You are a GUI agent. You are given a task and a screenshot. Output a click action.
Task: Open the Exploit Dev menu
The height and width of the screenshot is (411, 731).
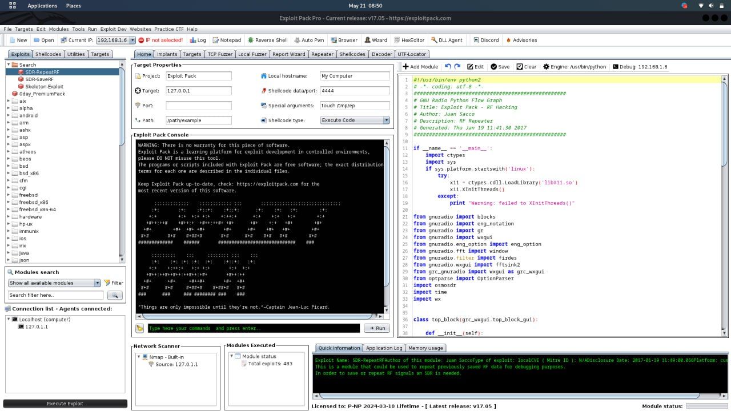coord(113,29)
